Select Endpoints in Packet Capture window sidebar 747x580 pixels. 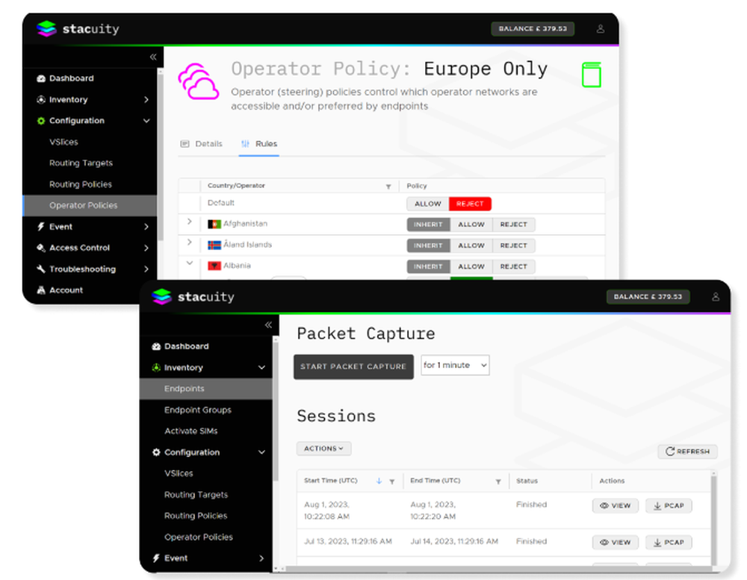coord(206,389)
